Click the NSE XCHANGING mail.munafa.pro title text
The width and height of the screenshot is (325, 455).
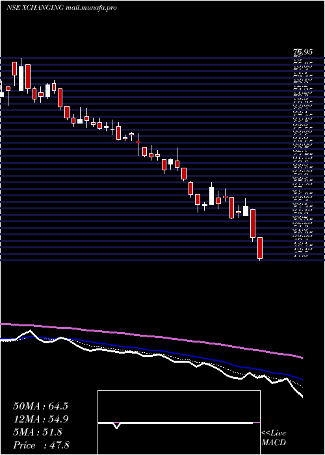pos(62,8)
